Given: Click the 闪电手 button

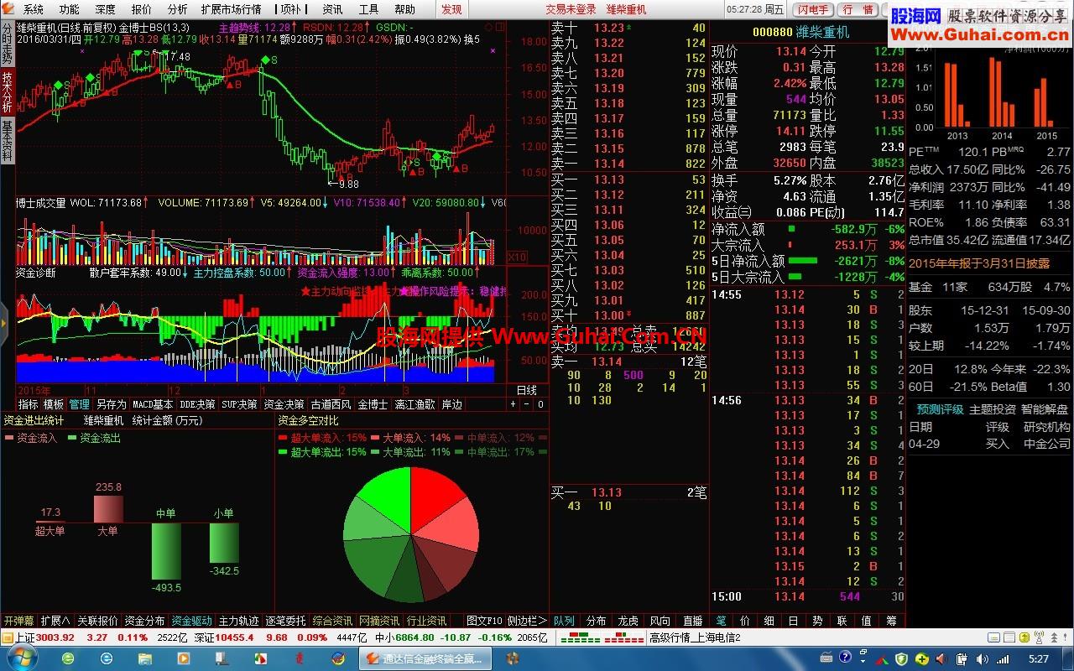Looking at the screenshot, I should point(814,9).
